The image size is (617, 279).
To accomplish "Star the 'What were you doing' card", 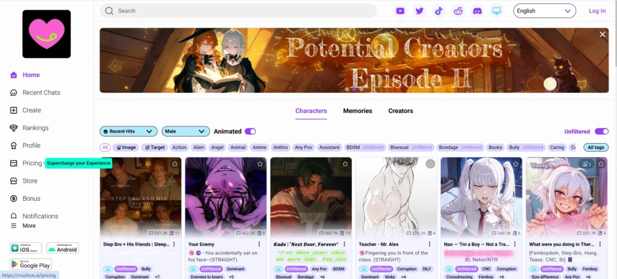I will 601,164.
